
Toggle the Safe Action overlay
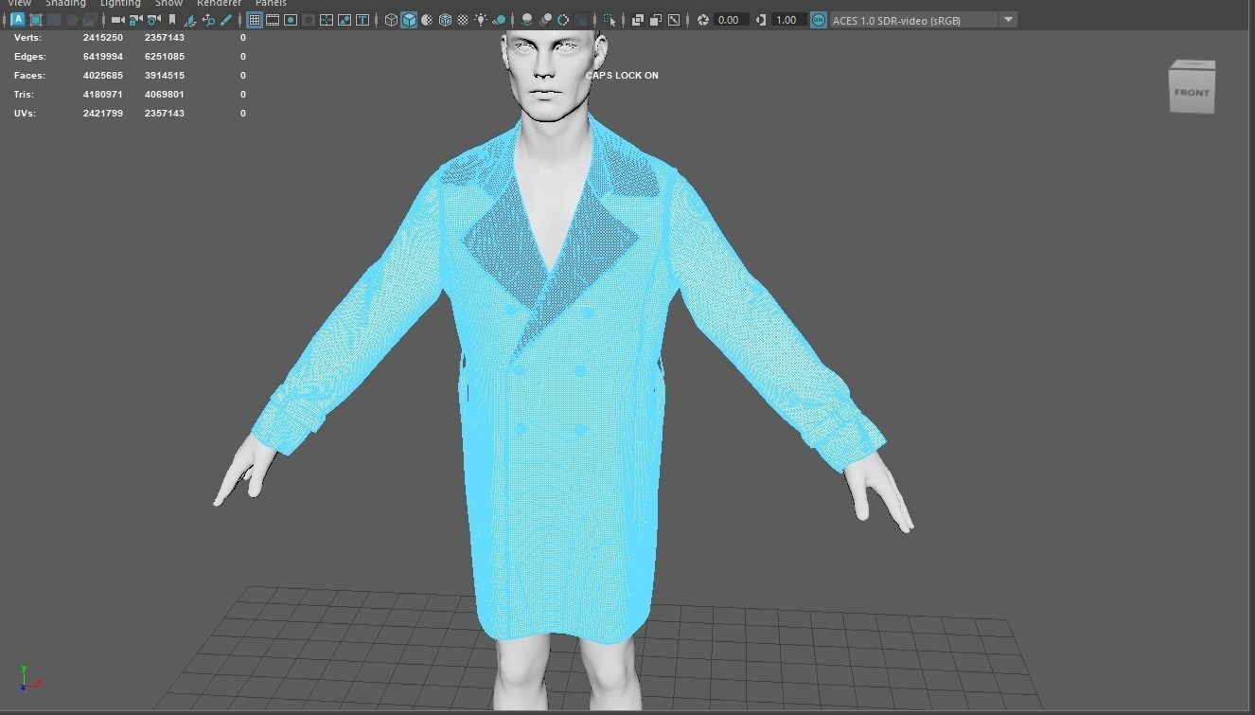345,20
